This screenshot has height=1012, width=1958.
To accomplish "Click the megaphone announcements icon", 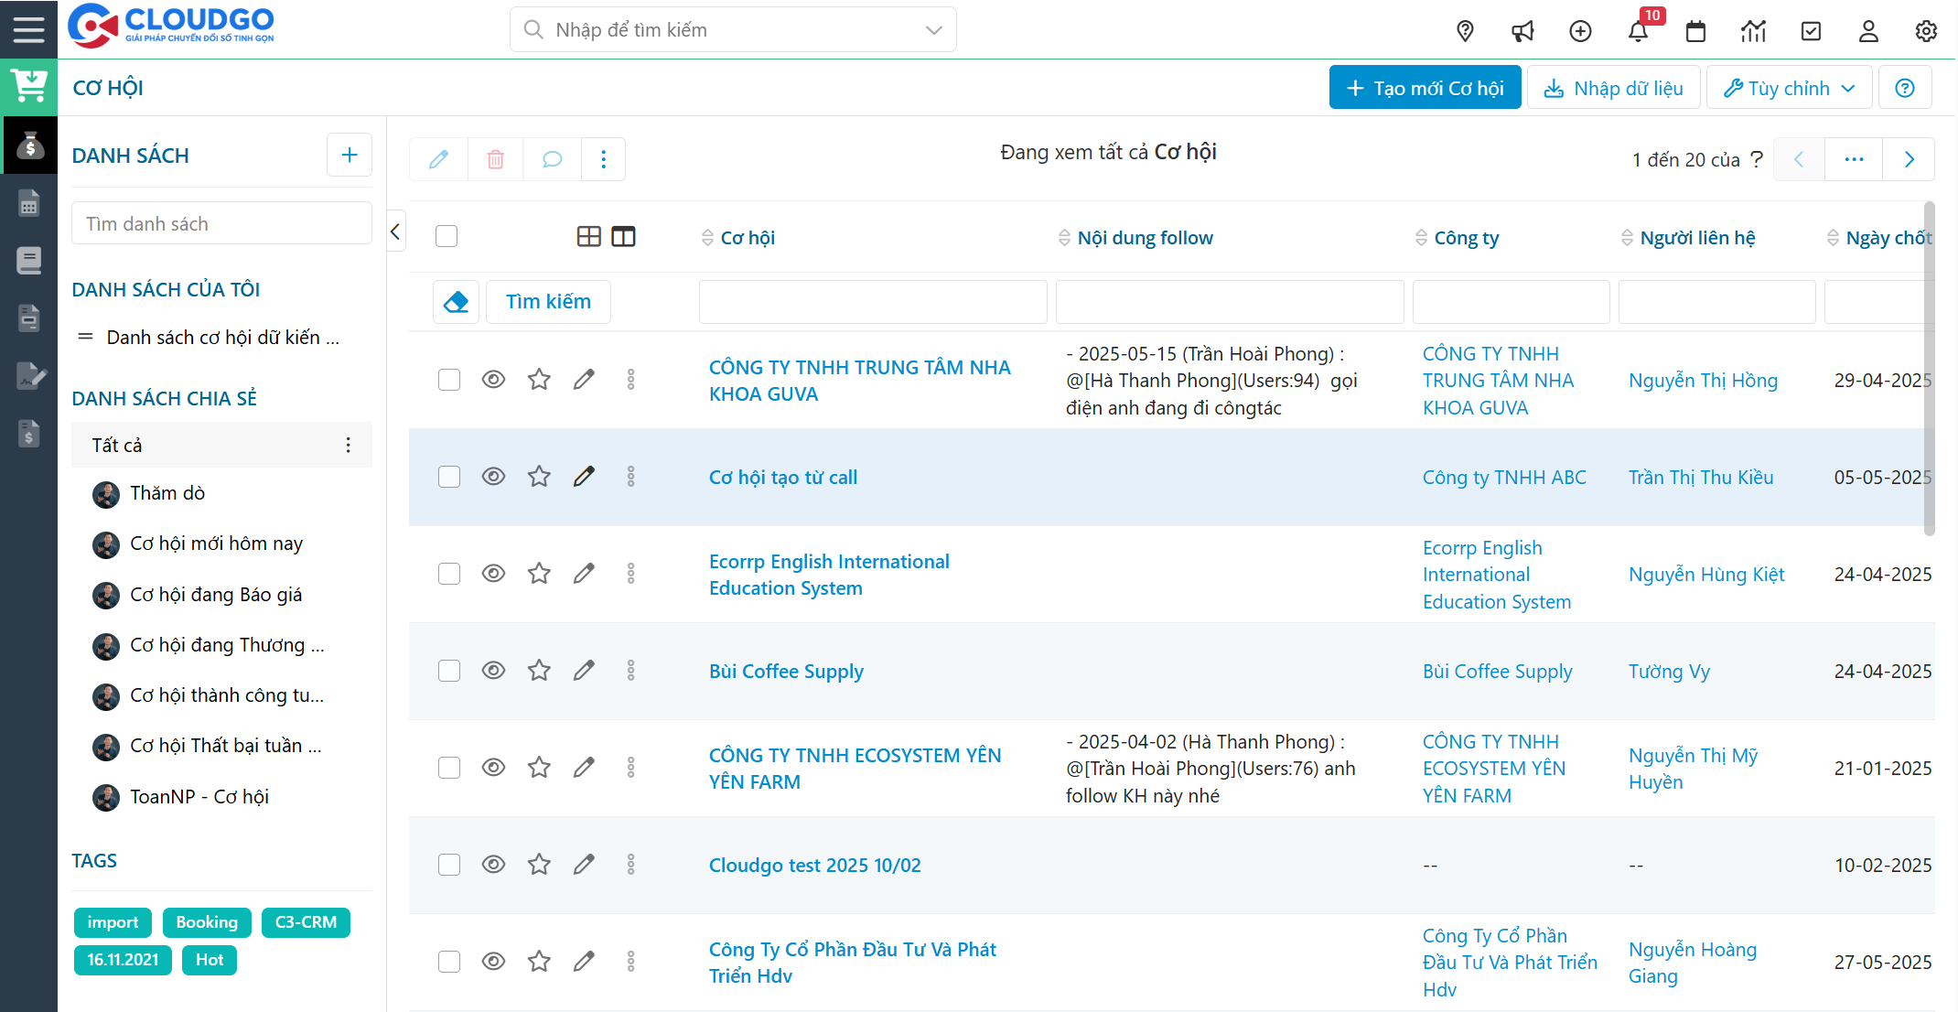I will pos(1522,31).
